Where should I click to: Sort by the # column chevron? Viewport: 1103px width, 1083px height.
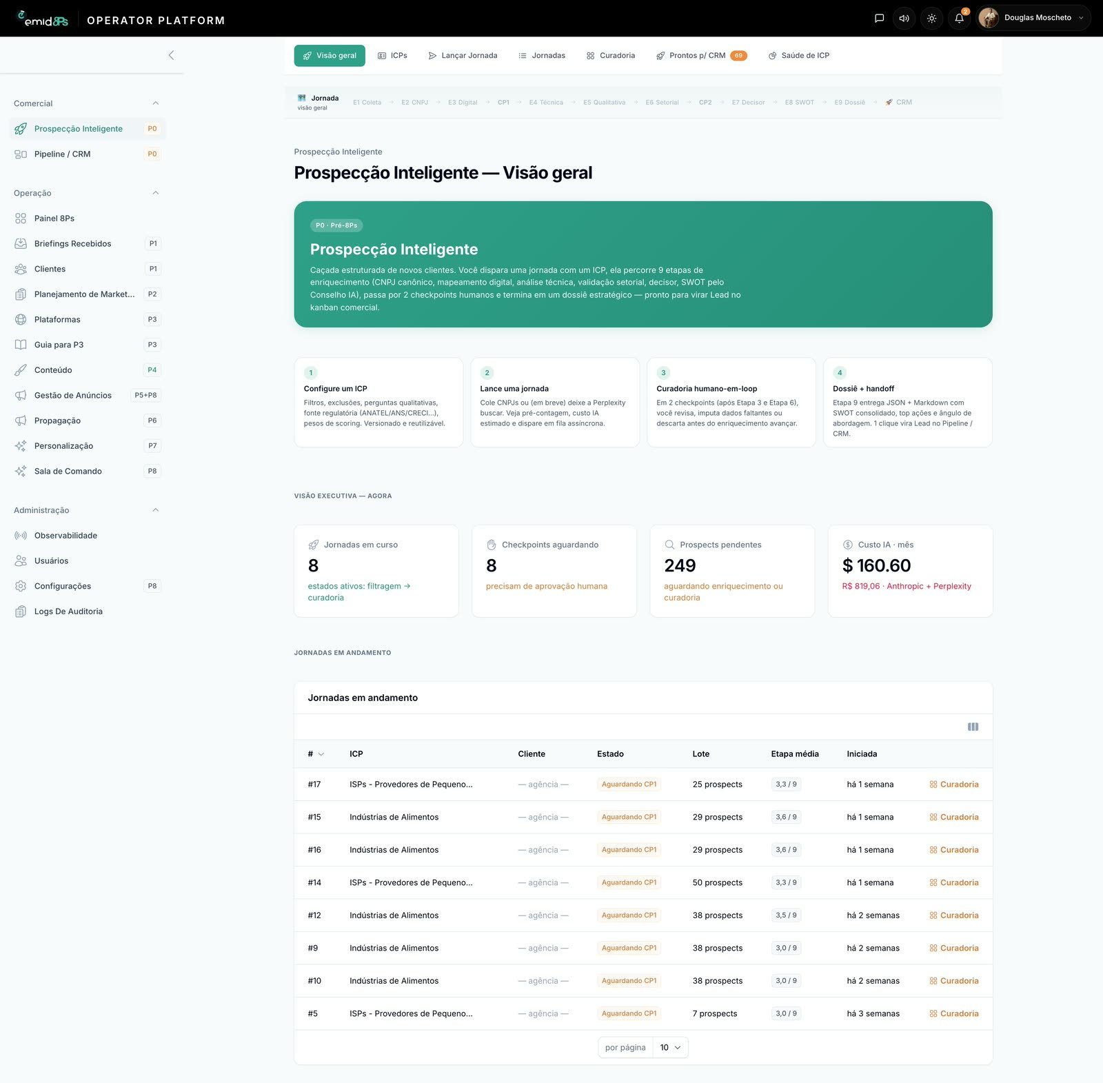[321, 754]
